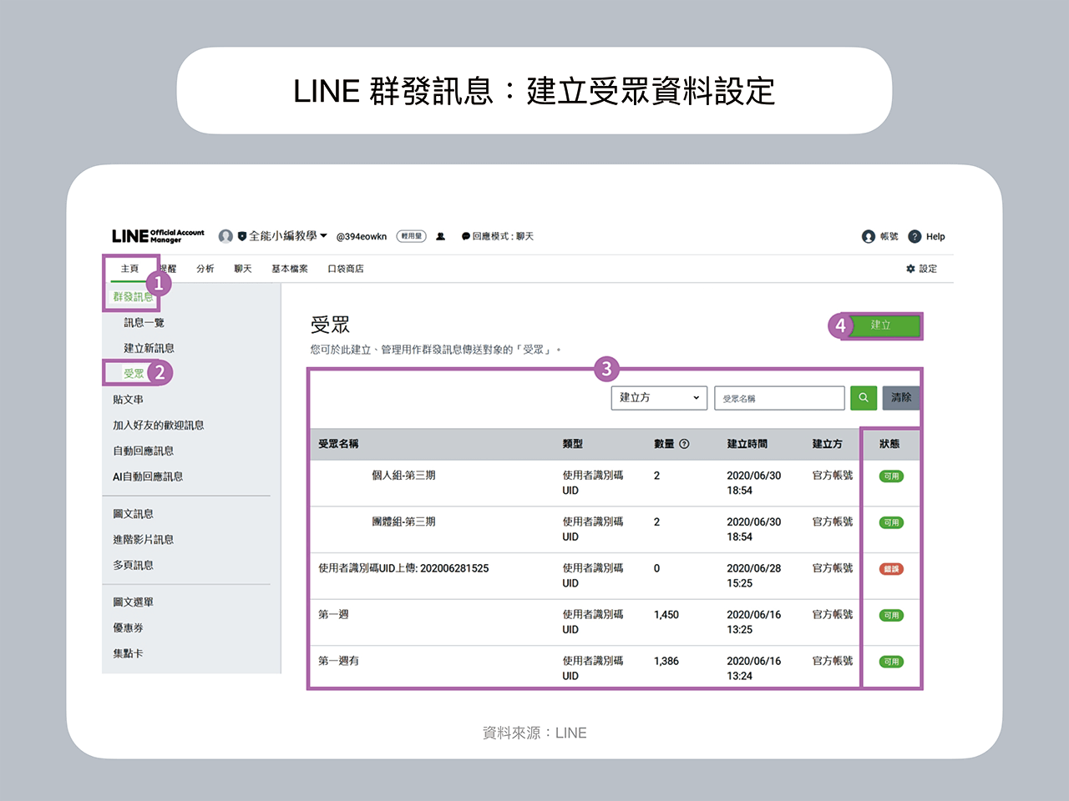1069x801 pixels.
Task: Click 可用 status badge for 第一週有
Action: click(x=891, y=662)
